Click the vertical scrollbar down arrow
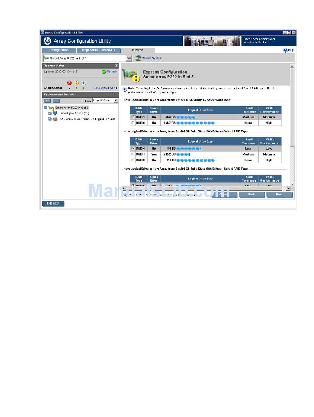Screen dimensions: 314x417 pos(292,184)
